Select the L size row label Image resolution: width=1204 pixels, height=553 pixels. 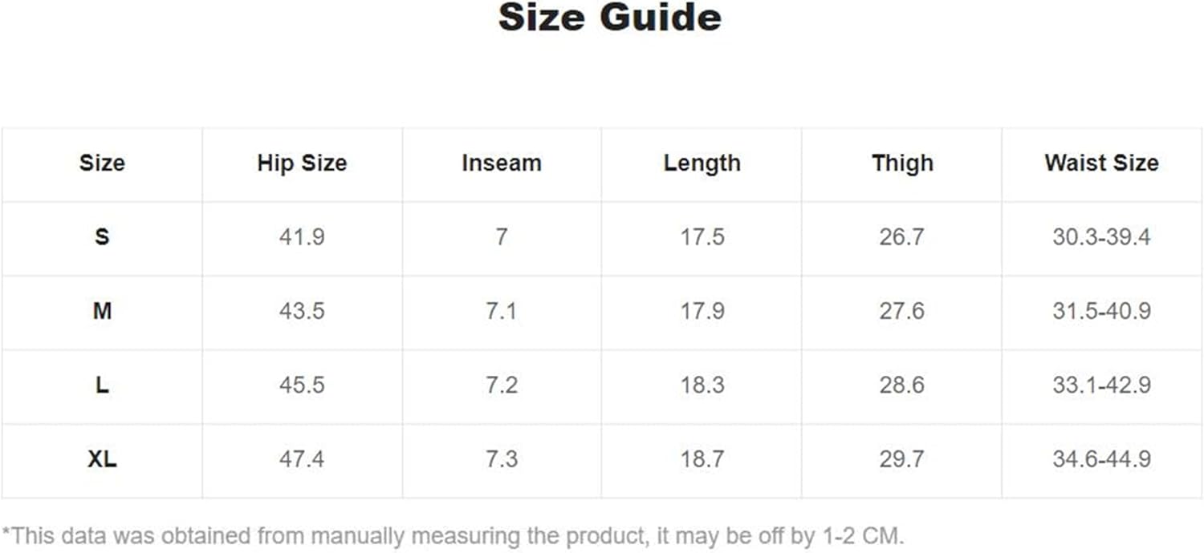click(102, 385)
